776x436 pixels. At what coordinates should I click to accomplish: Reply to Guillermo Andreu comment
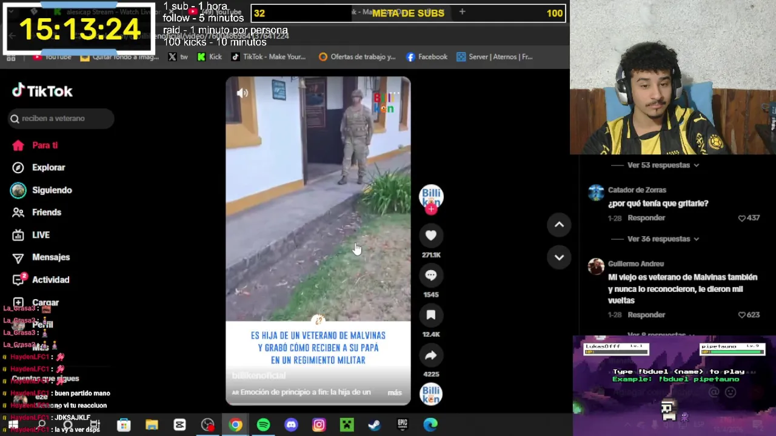646,315
